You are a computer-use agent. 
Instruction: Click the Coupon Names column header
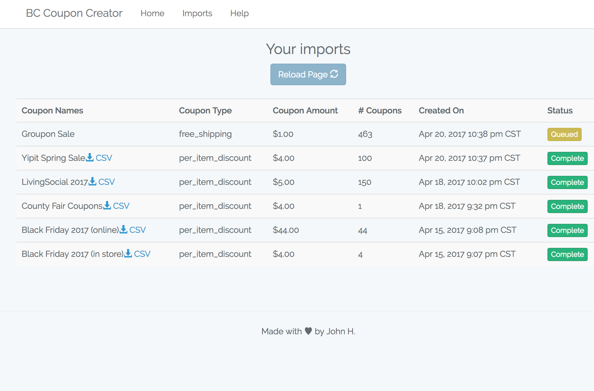(x=52, y=110)
